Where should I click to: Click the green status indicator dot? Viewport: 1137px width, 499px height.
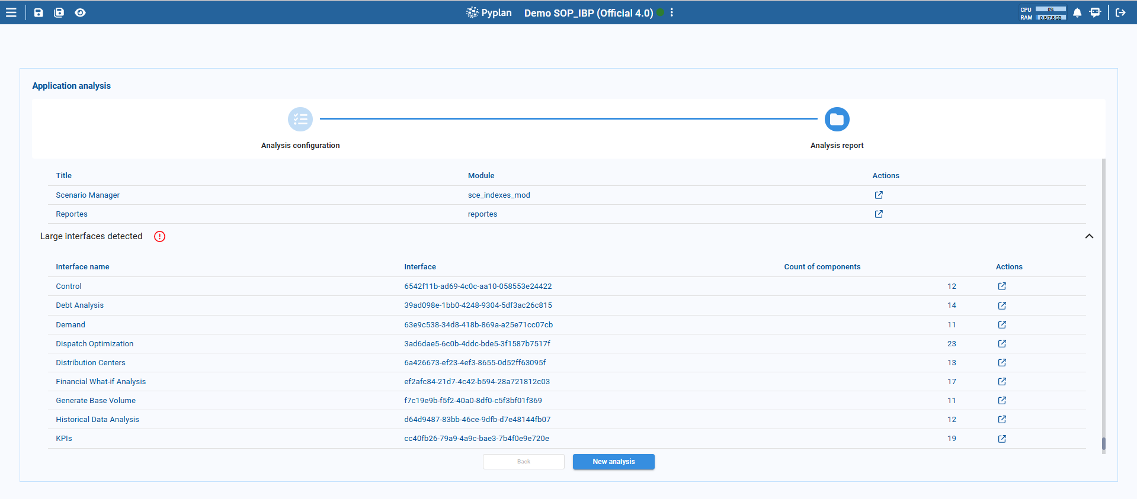pos(660,12)
